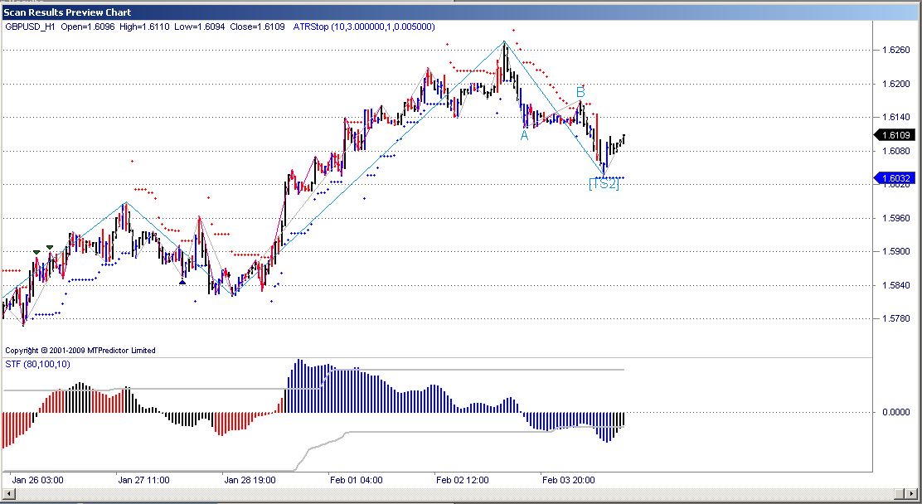
Task: Click the Feb 03 20:00 date label
Action: pos(568,479)
